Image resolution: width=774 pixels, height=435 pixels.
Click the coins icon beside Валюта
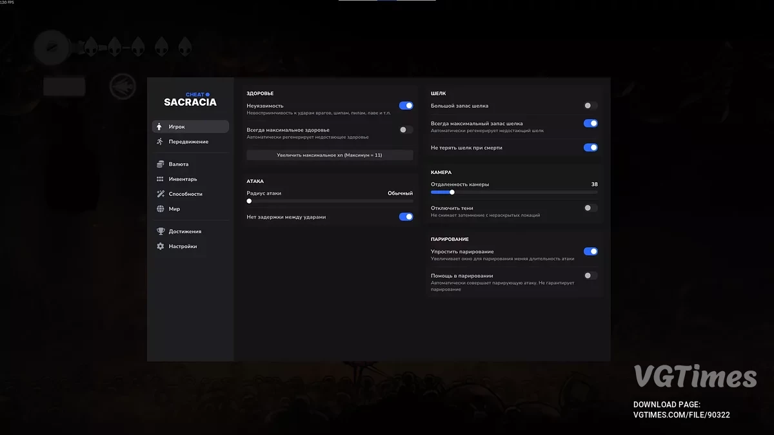click(x=160, y=164)
